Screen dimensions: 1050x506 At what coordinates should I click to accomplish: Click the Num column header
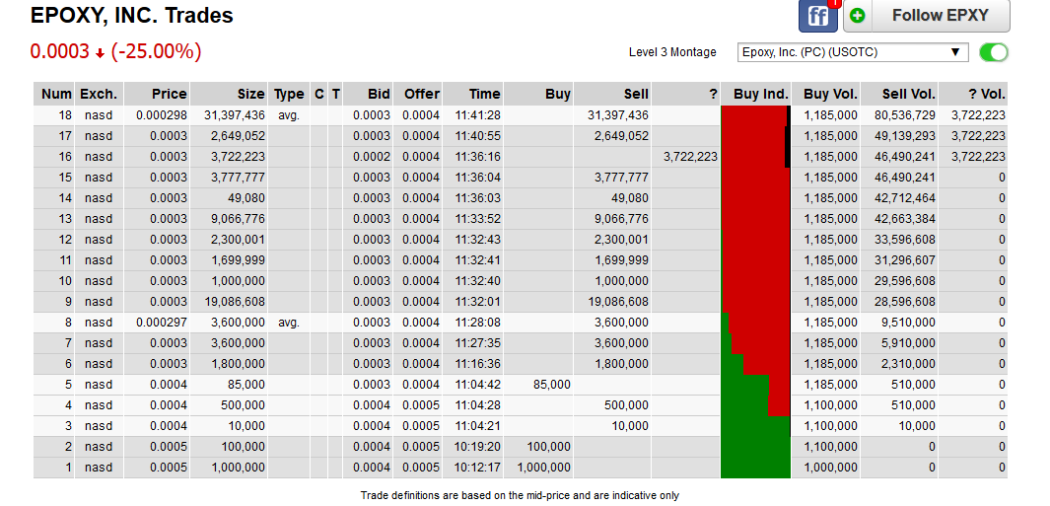coord(56,94)
